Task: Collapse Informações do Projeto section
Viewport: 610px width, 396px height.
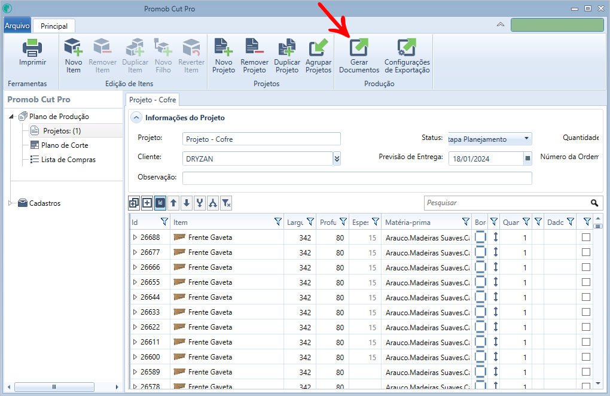Action: 136,117
